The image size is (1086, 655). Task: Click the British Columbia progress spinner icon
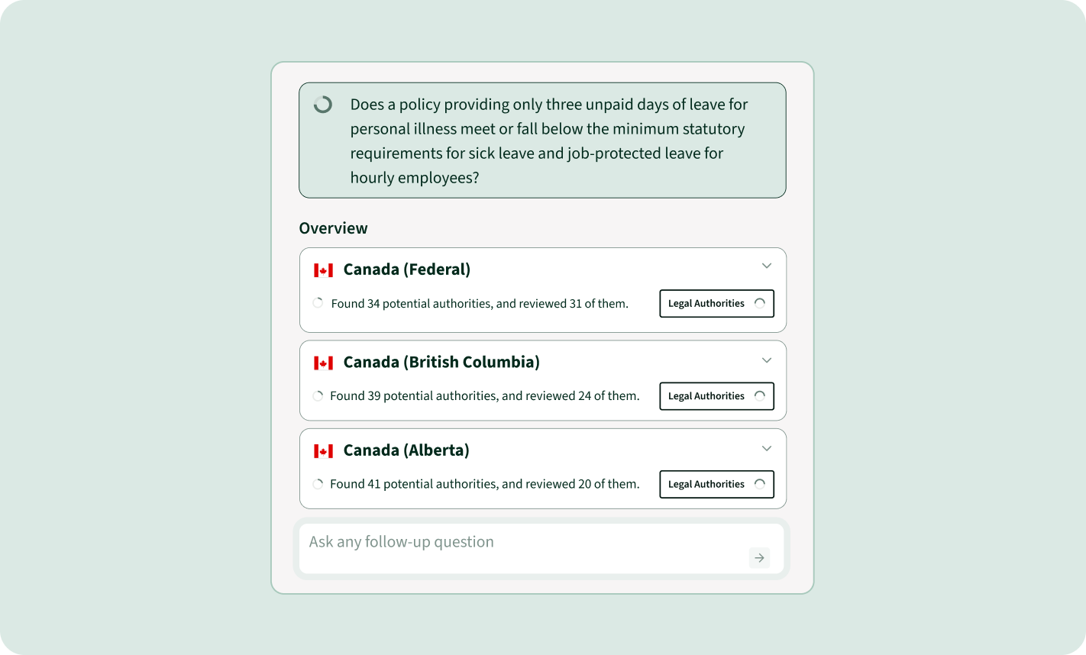click(x=318, y=395)
